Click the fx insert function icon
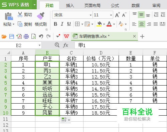Viewport: 167px width, 132px height. (65, 45)
